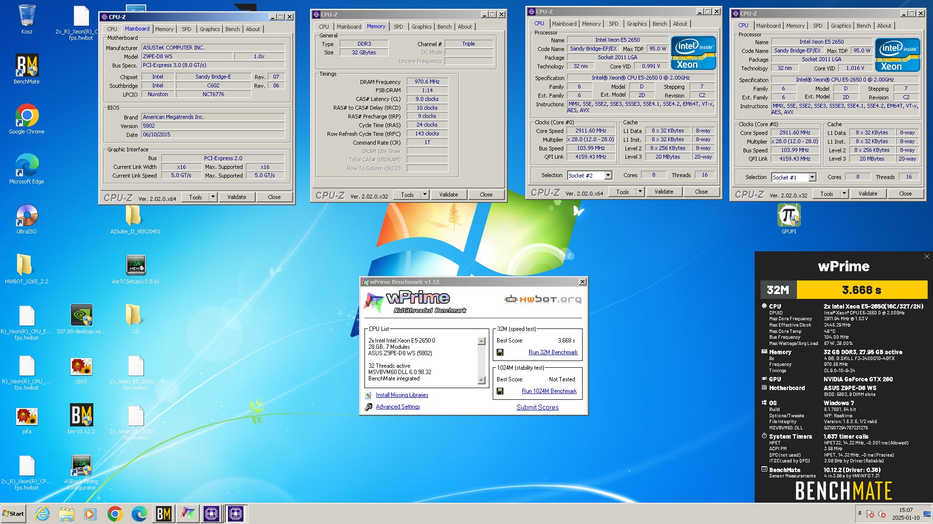Screen dimensions: 933x524
Task: Show hidden system tray icons
Action: pyautogui.click(x=860, y=513)
